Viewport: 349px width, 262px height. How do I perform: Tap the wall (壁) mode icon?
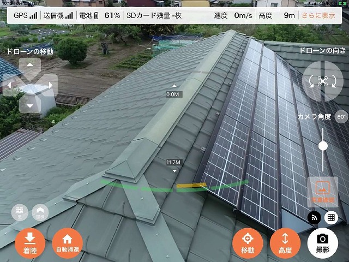point(20,212)
